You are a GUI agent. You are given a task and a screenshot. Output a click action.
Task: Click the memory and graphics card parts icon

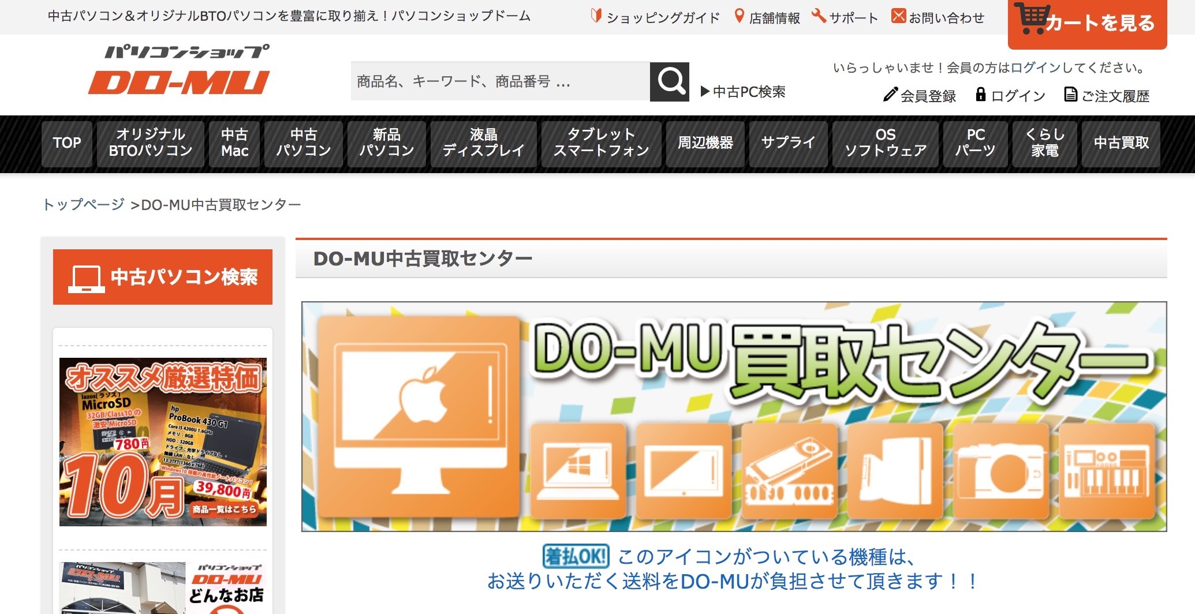(790, 470)
